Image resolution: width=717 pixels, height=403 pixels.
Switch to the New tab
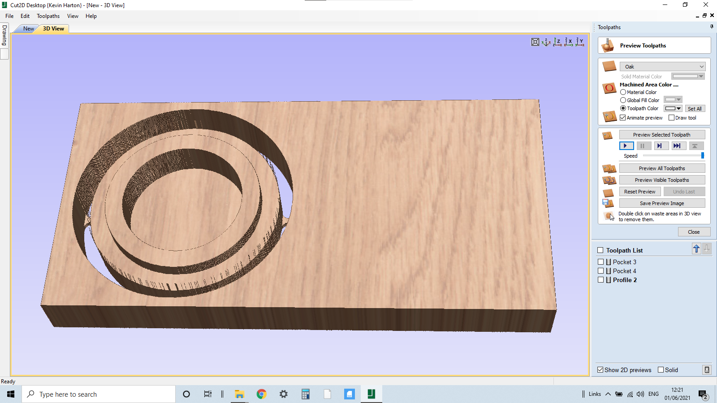[x=28, y=28]
